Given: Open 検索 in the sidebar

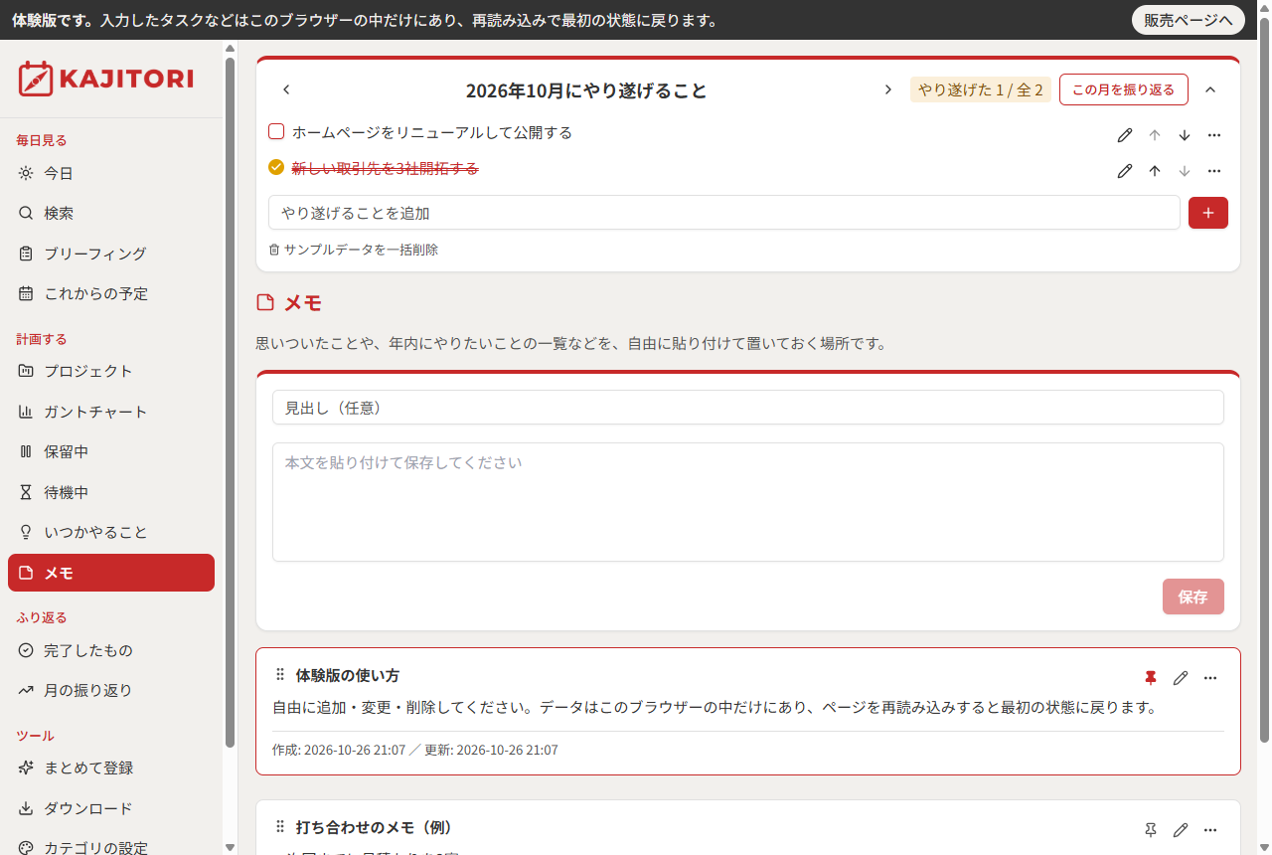Looking at the screenshot, I should tap(111, 213).
